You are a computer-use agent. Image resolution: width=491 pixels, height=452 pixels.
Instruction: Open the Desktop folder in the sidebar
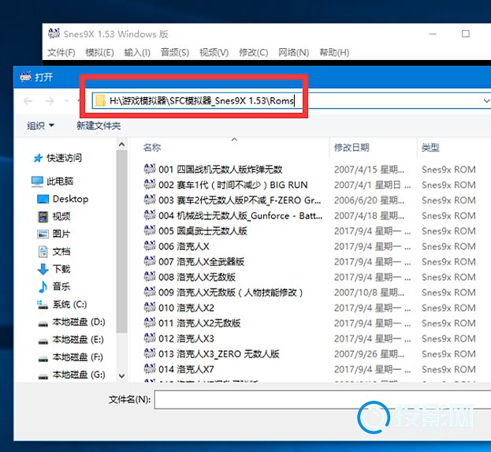coord(62,199)
